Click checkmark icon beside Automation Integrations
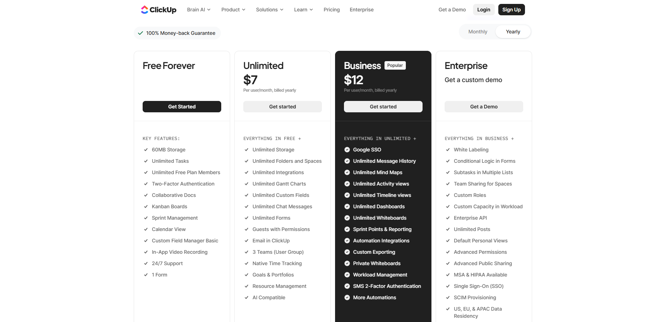Image resolution: width=663 pixels, height=322 pixels. tap(347, 241)
